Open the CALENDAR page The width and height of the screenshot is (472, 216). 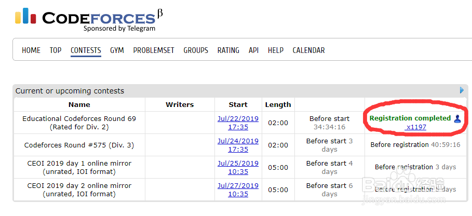tap(308, 50)
